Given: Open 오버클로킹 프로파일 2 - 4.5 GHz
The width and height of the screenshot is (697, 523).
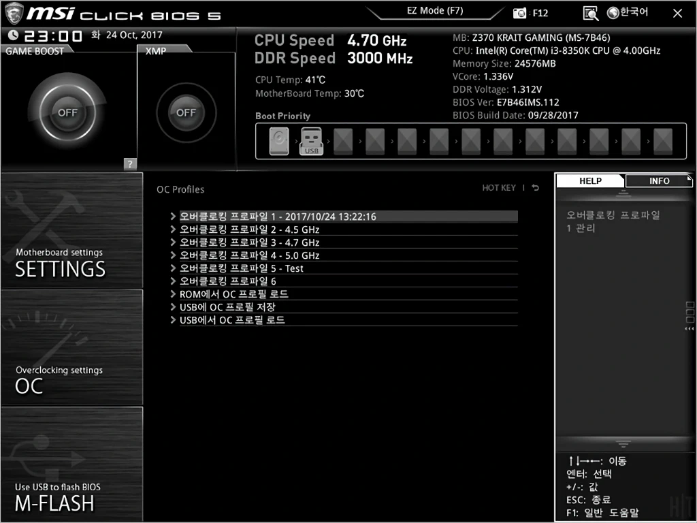Looking at the screenshot, I should pos(348,229).
